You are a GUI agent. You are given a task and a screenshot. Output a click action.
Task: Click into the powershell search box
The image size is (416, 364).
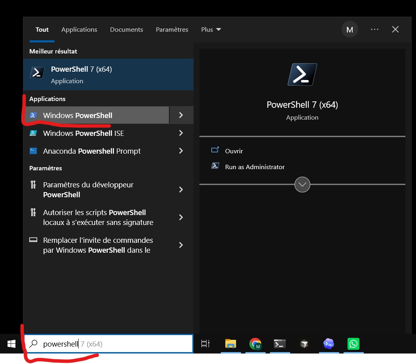(x=109, y=344)
